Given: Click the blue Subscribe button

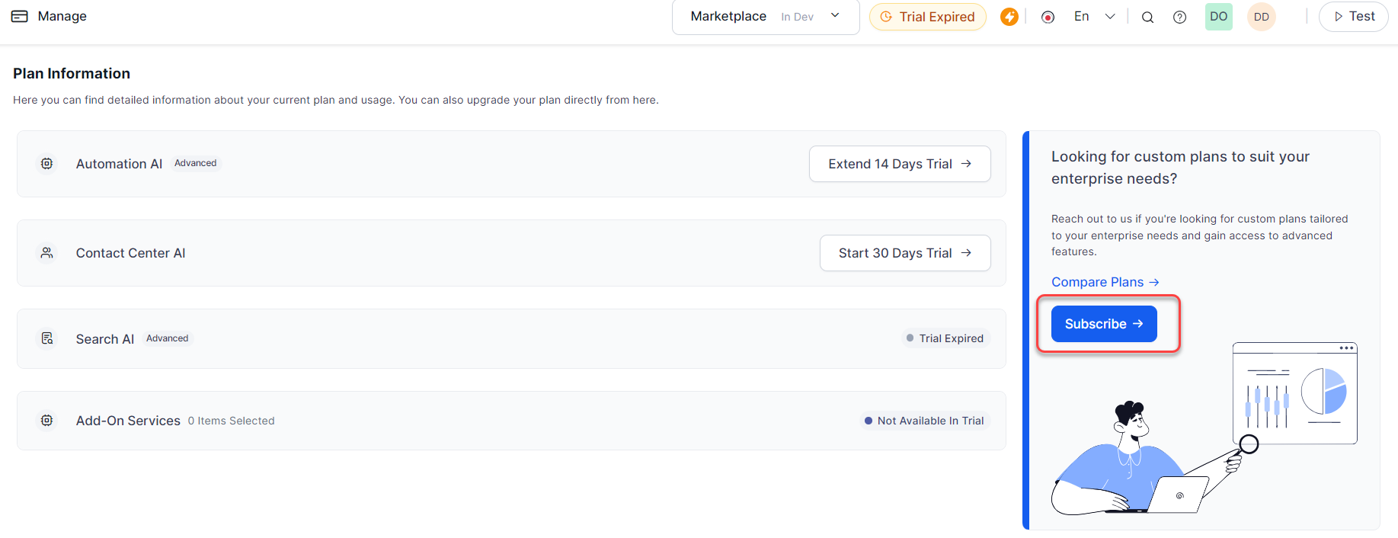Looking at the screenshot, I should coord(1103,324).
